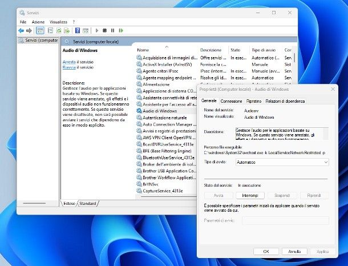Click the description box scrollbar in dialog
This screenshot has width=348, height=266.
[326, 134]
